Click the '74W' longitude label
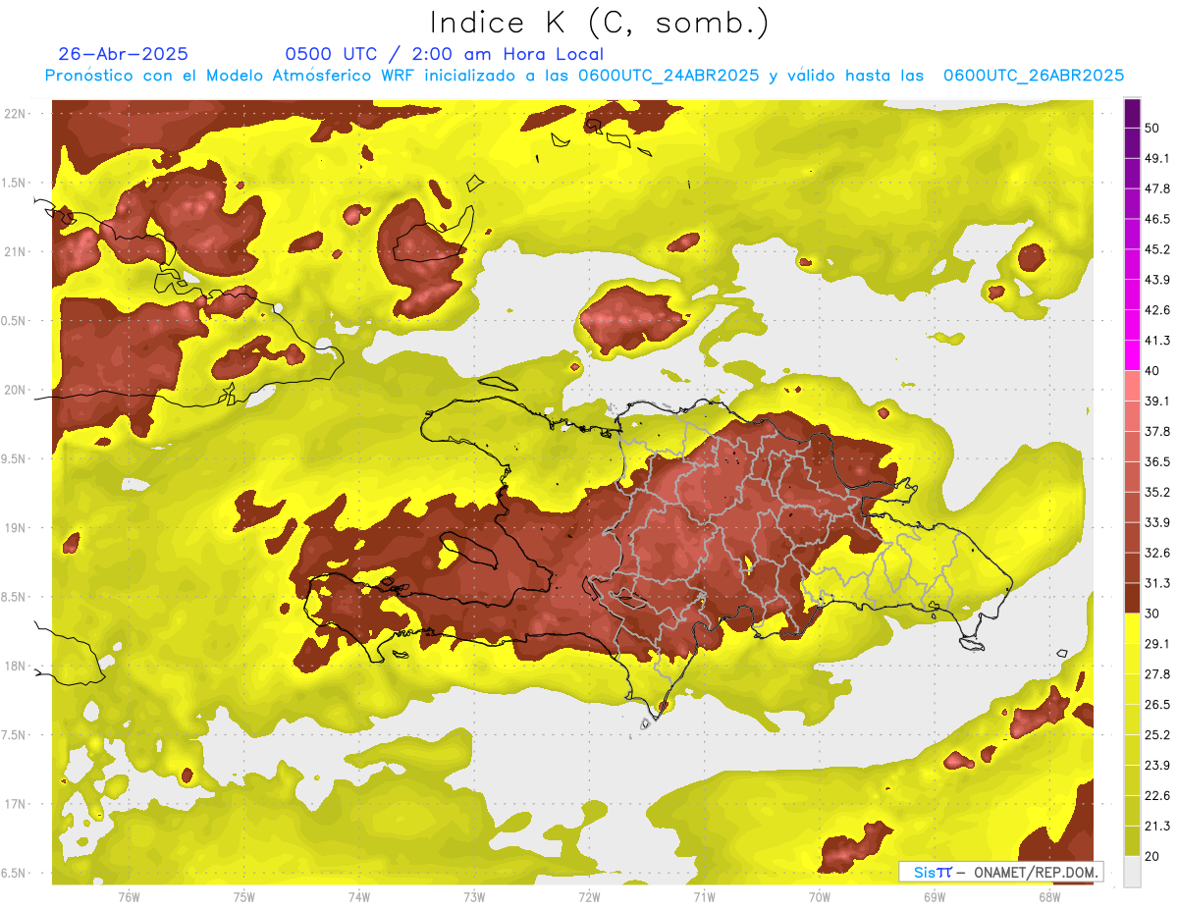 click(x=358, y=897)
